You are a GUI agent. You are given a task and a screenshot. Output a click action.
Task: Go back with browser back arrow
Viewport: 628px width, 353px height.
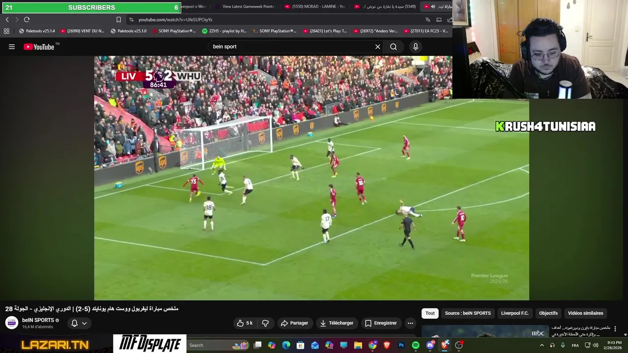[x=7, y=20]
